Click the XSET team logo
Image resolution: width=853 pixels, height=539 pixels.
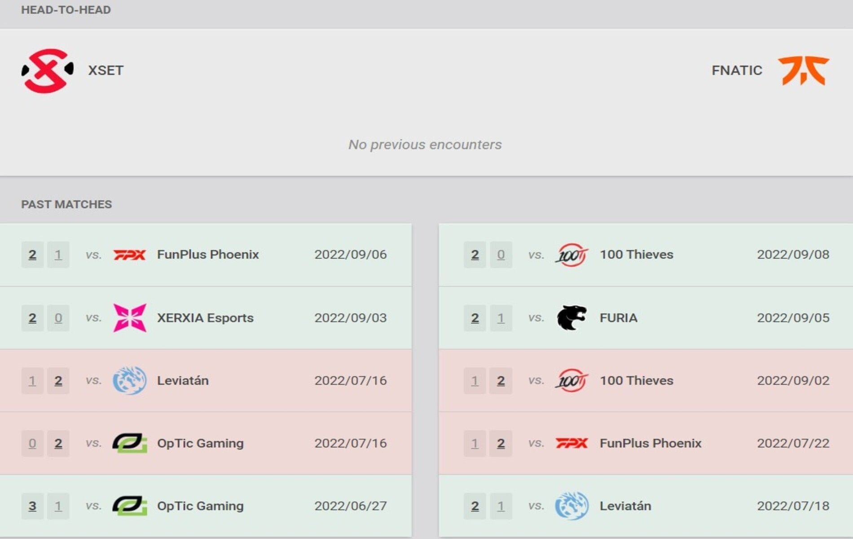47,70
